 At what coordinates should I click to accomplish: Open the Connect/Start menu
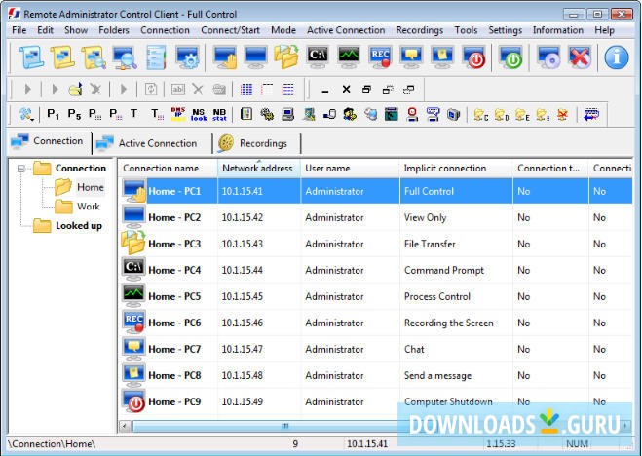pyautogui.click(x=230, y=30)
